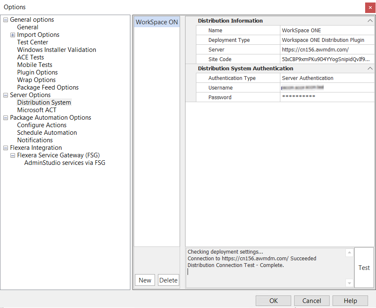The height and width of the screenshot is (308, 376).
Task: Collapse the Distribution Information section chevron
Action: tap(370, 21)
